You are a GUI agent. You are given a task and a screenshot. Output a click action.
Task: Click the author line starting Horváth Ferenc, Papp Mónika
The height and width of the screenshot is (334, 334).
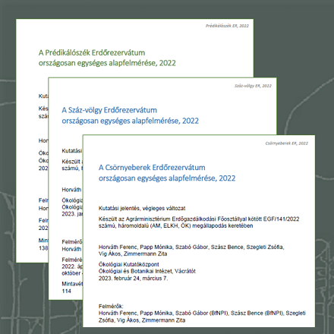tap(191, 250)
